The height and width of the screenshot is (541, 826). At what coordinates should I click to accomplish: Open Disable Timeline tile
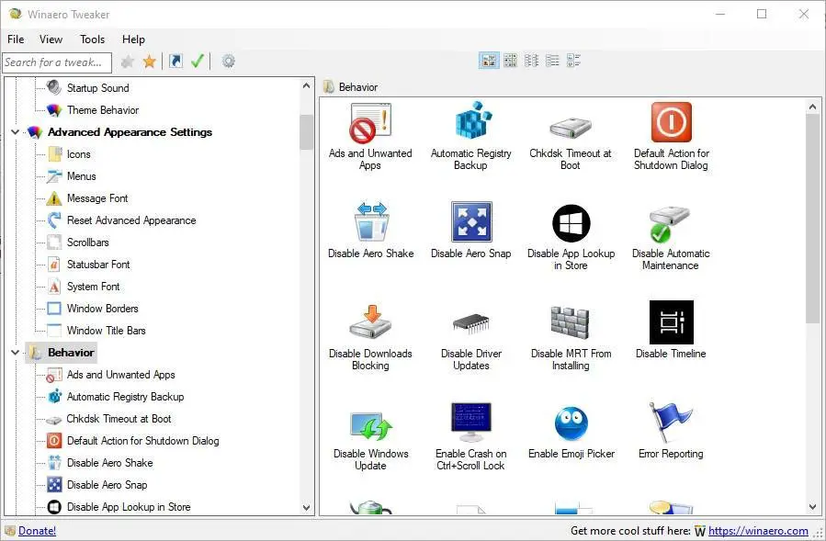coord(671,331)
